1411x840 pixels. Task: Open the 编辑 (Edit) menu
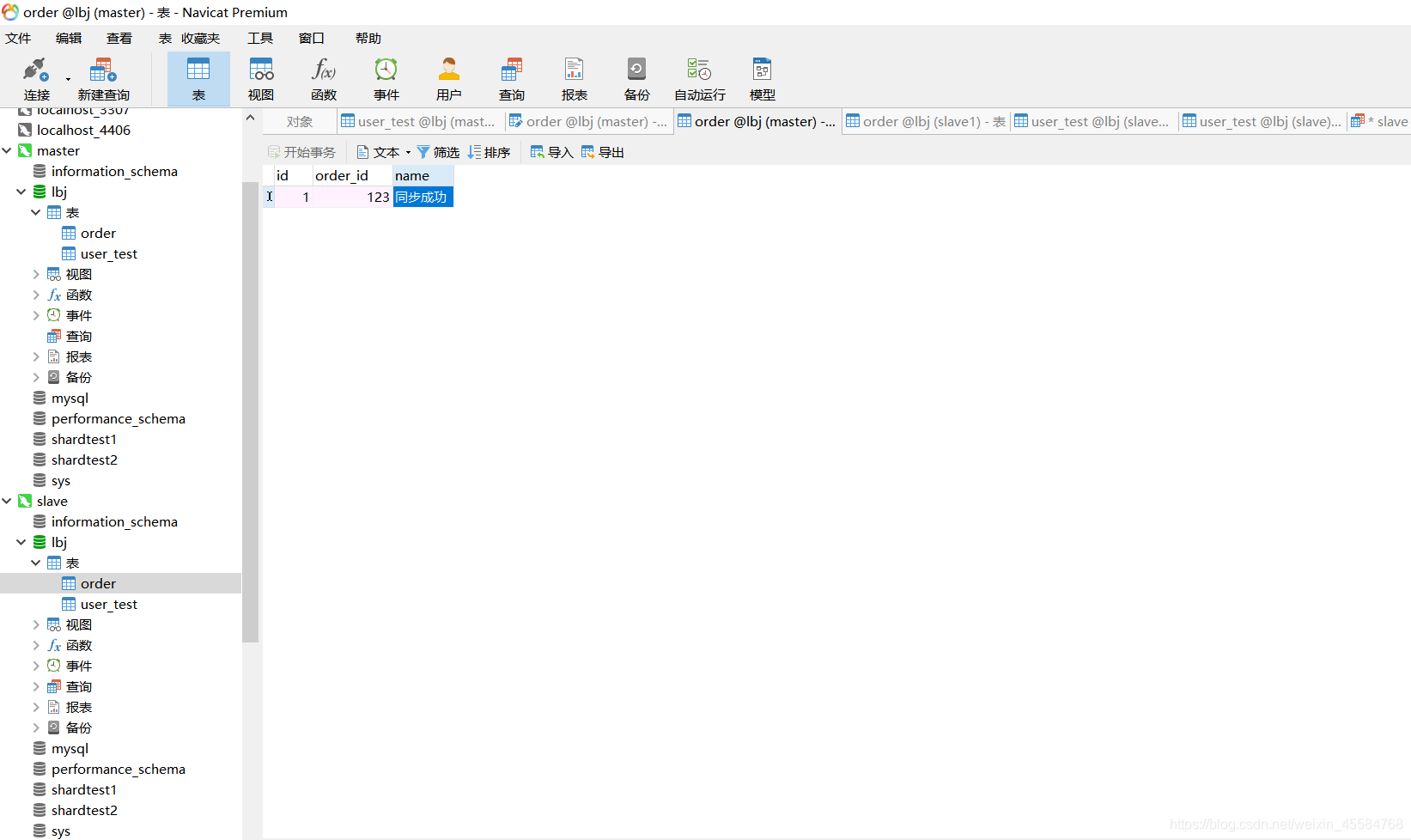tap(69, 38)
